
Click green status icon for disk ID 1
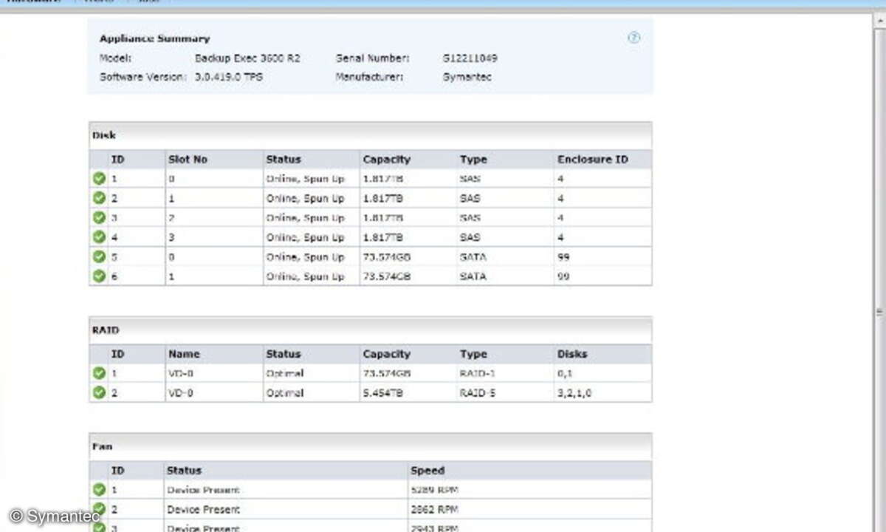[x=99, y=178]
